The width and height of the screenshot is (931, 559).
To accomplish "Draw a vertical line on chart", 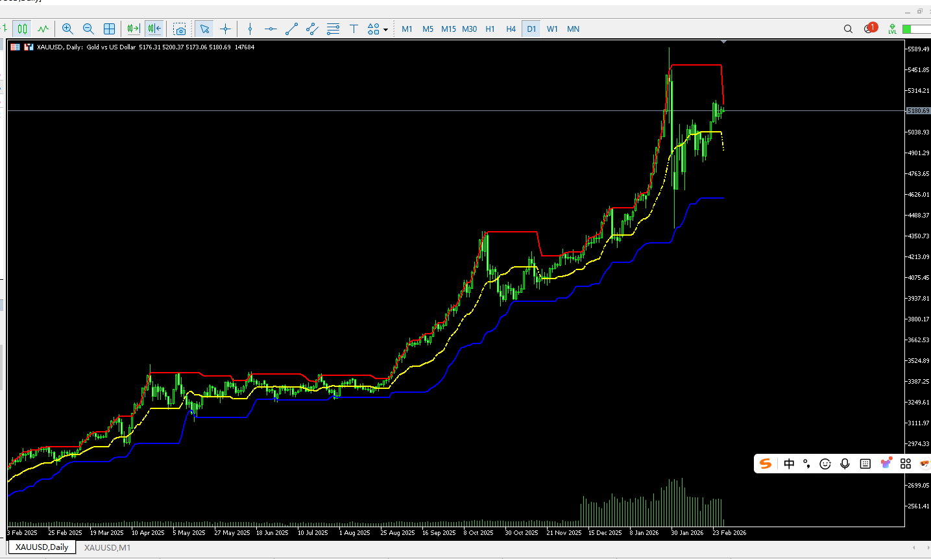I will pyautogui.click(x=250, y=29).
